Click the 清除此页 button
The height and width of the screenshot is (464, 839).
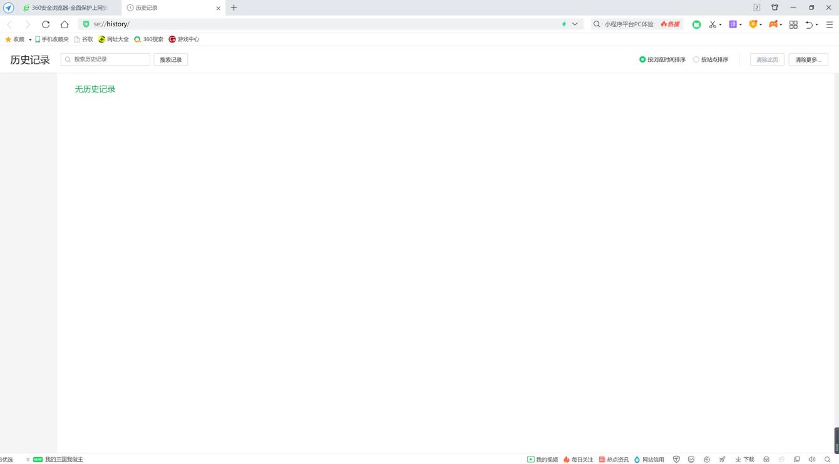(767, 59)
